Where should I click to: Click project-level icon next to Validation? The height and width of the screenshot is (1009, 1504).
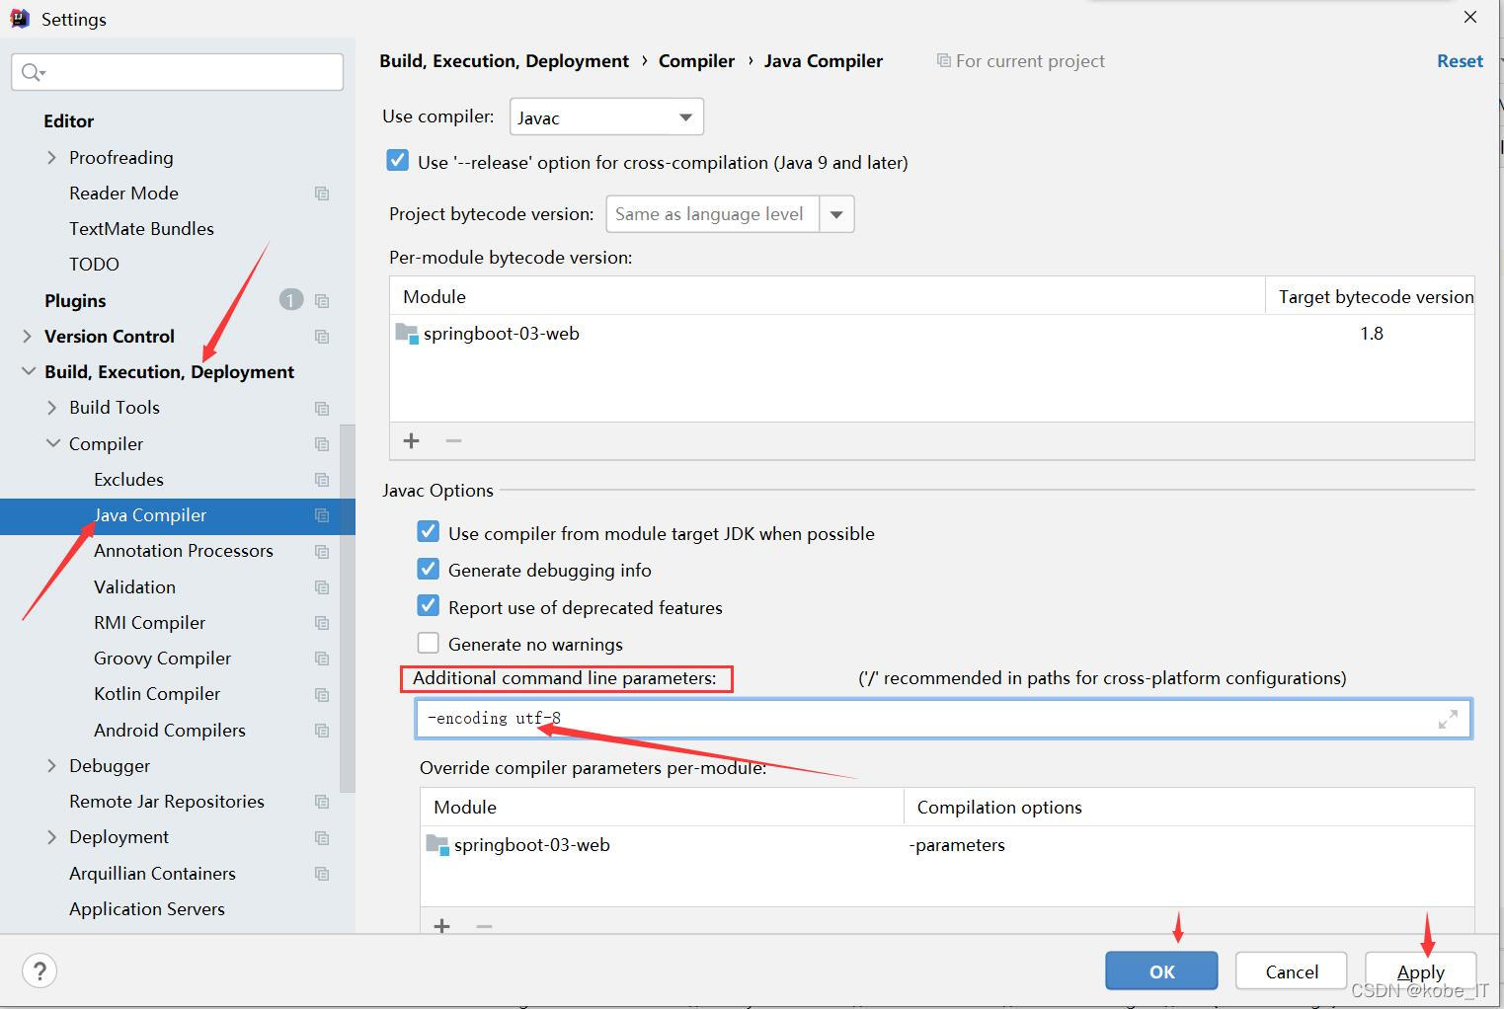[322, 587]
